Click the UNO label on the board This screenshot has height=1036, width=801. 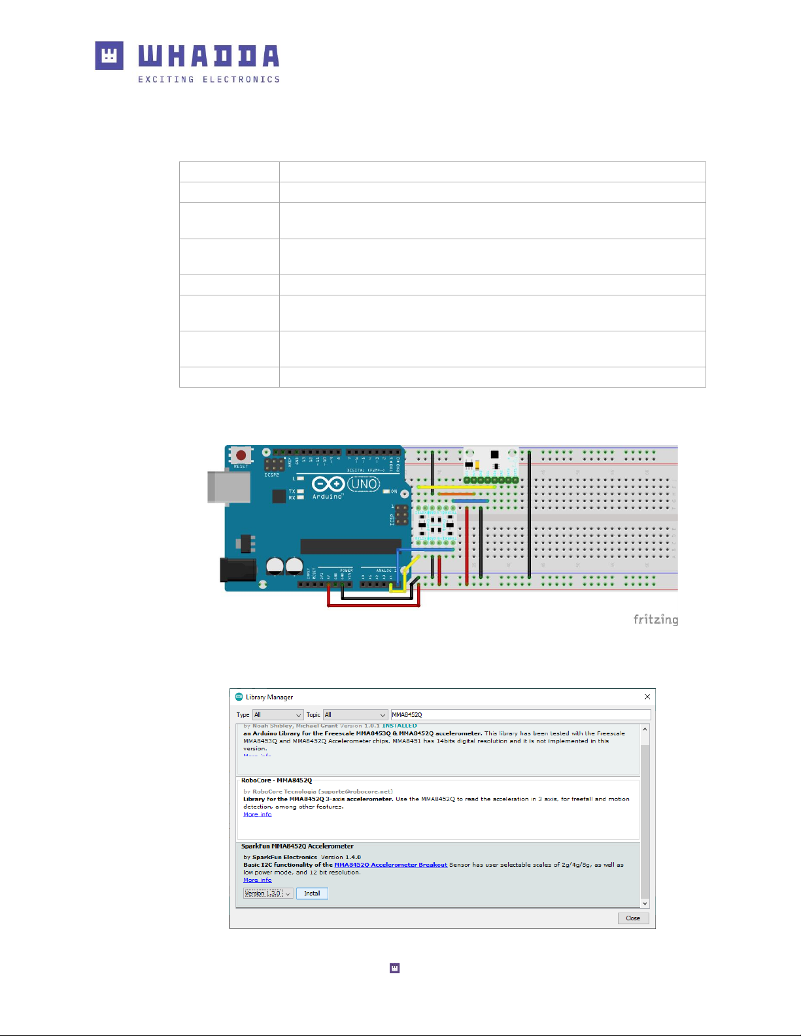(364, 484)
